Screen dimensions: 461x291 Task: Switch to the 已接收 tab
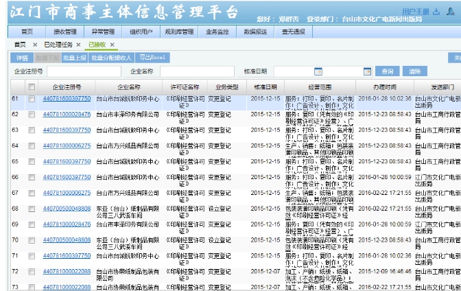[x=97, y=45]
